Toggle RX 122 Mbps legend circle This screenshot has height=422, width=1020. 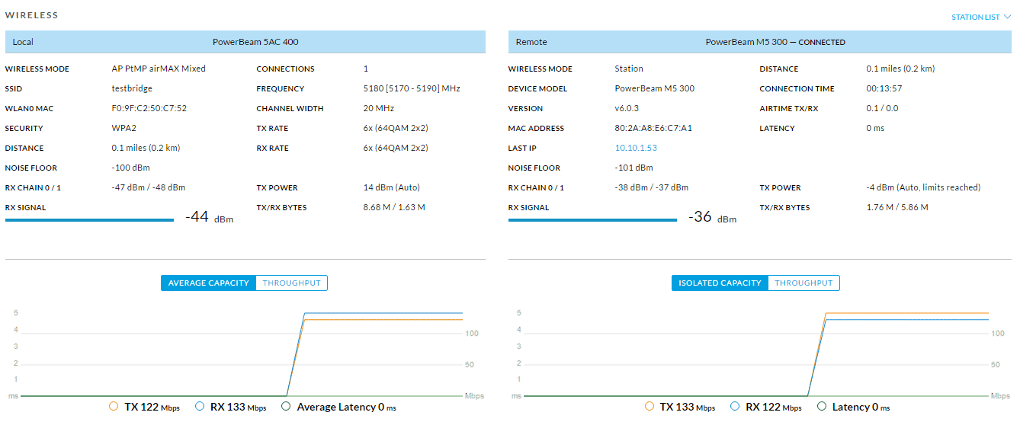pyautogui.click(x=735, y=407)
